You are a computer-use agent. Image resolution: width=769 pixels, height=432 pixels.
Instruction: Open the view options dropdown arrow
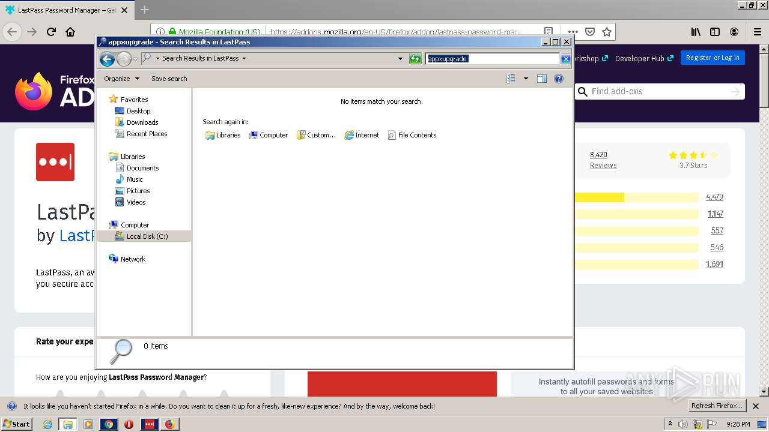(x=526, y=79)
